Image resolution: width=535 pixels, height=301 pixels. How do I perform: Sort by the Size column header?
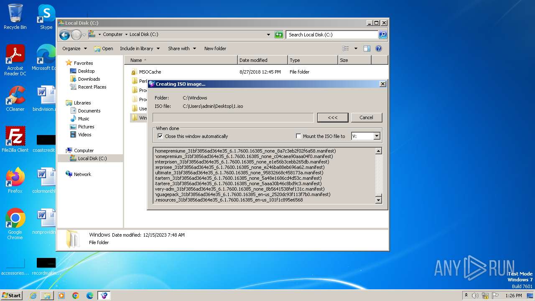point(354,60)
